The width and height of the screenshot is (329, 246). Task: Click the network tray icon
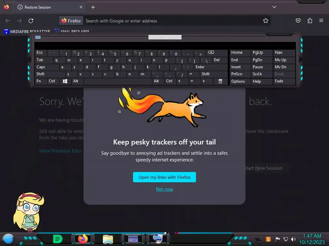tap(286, 239)
